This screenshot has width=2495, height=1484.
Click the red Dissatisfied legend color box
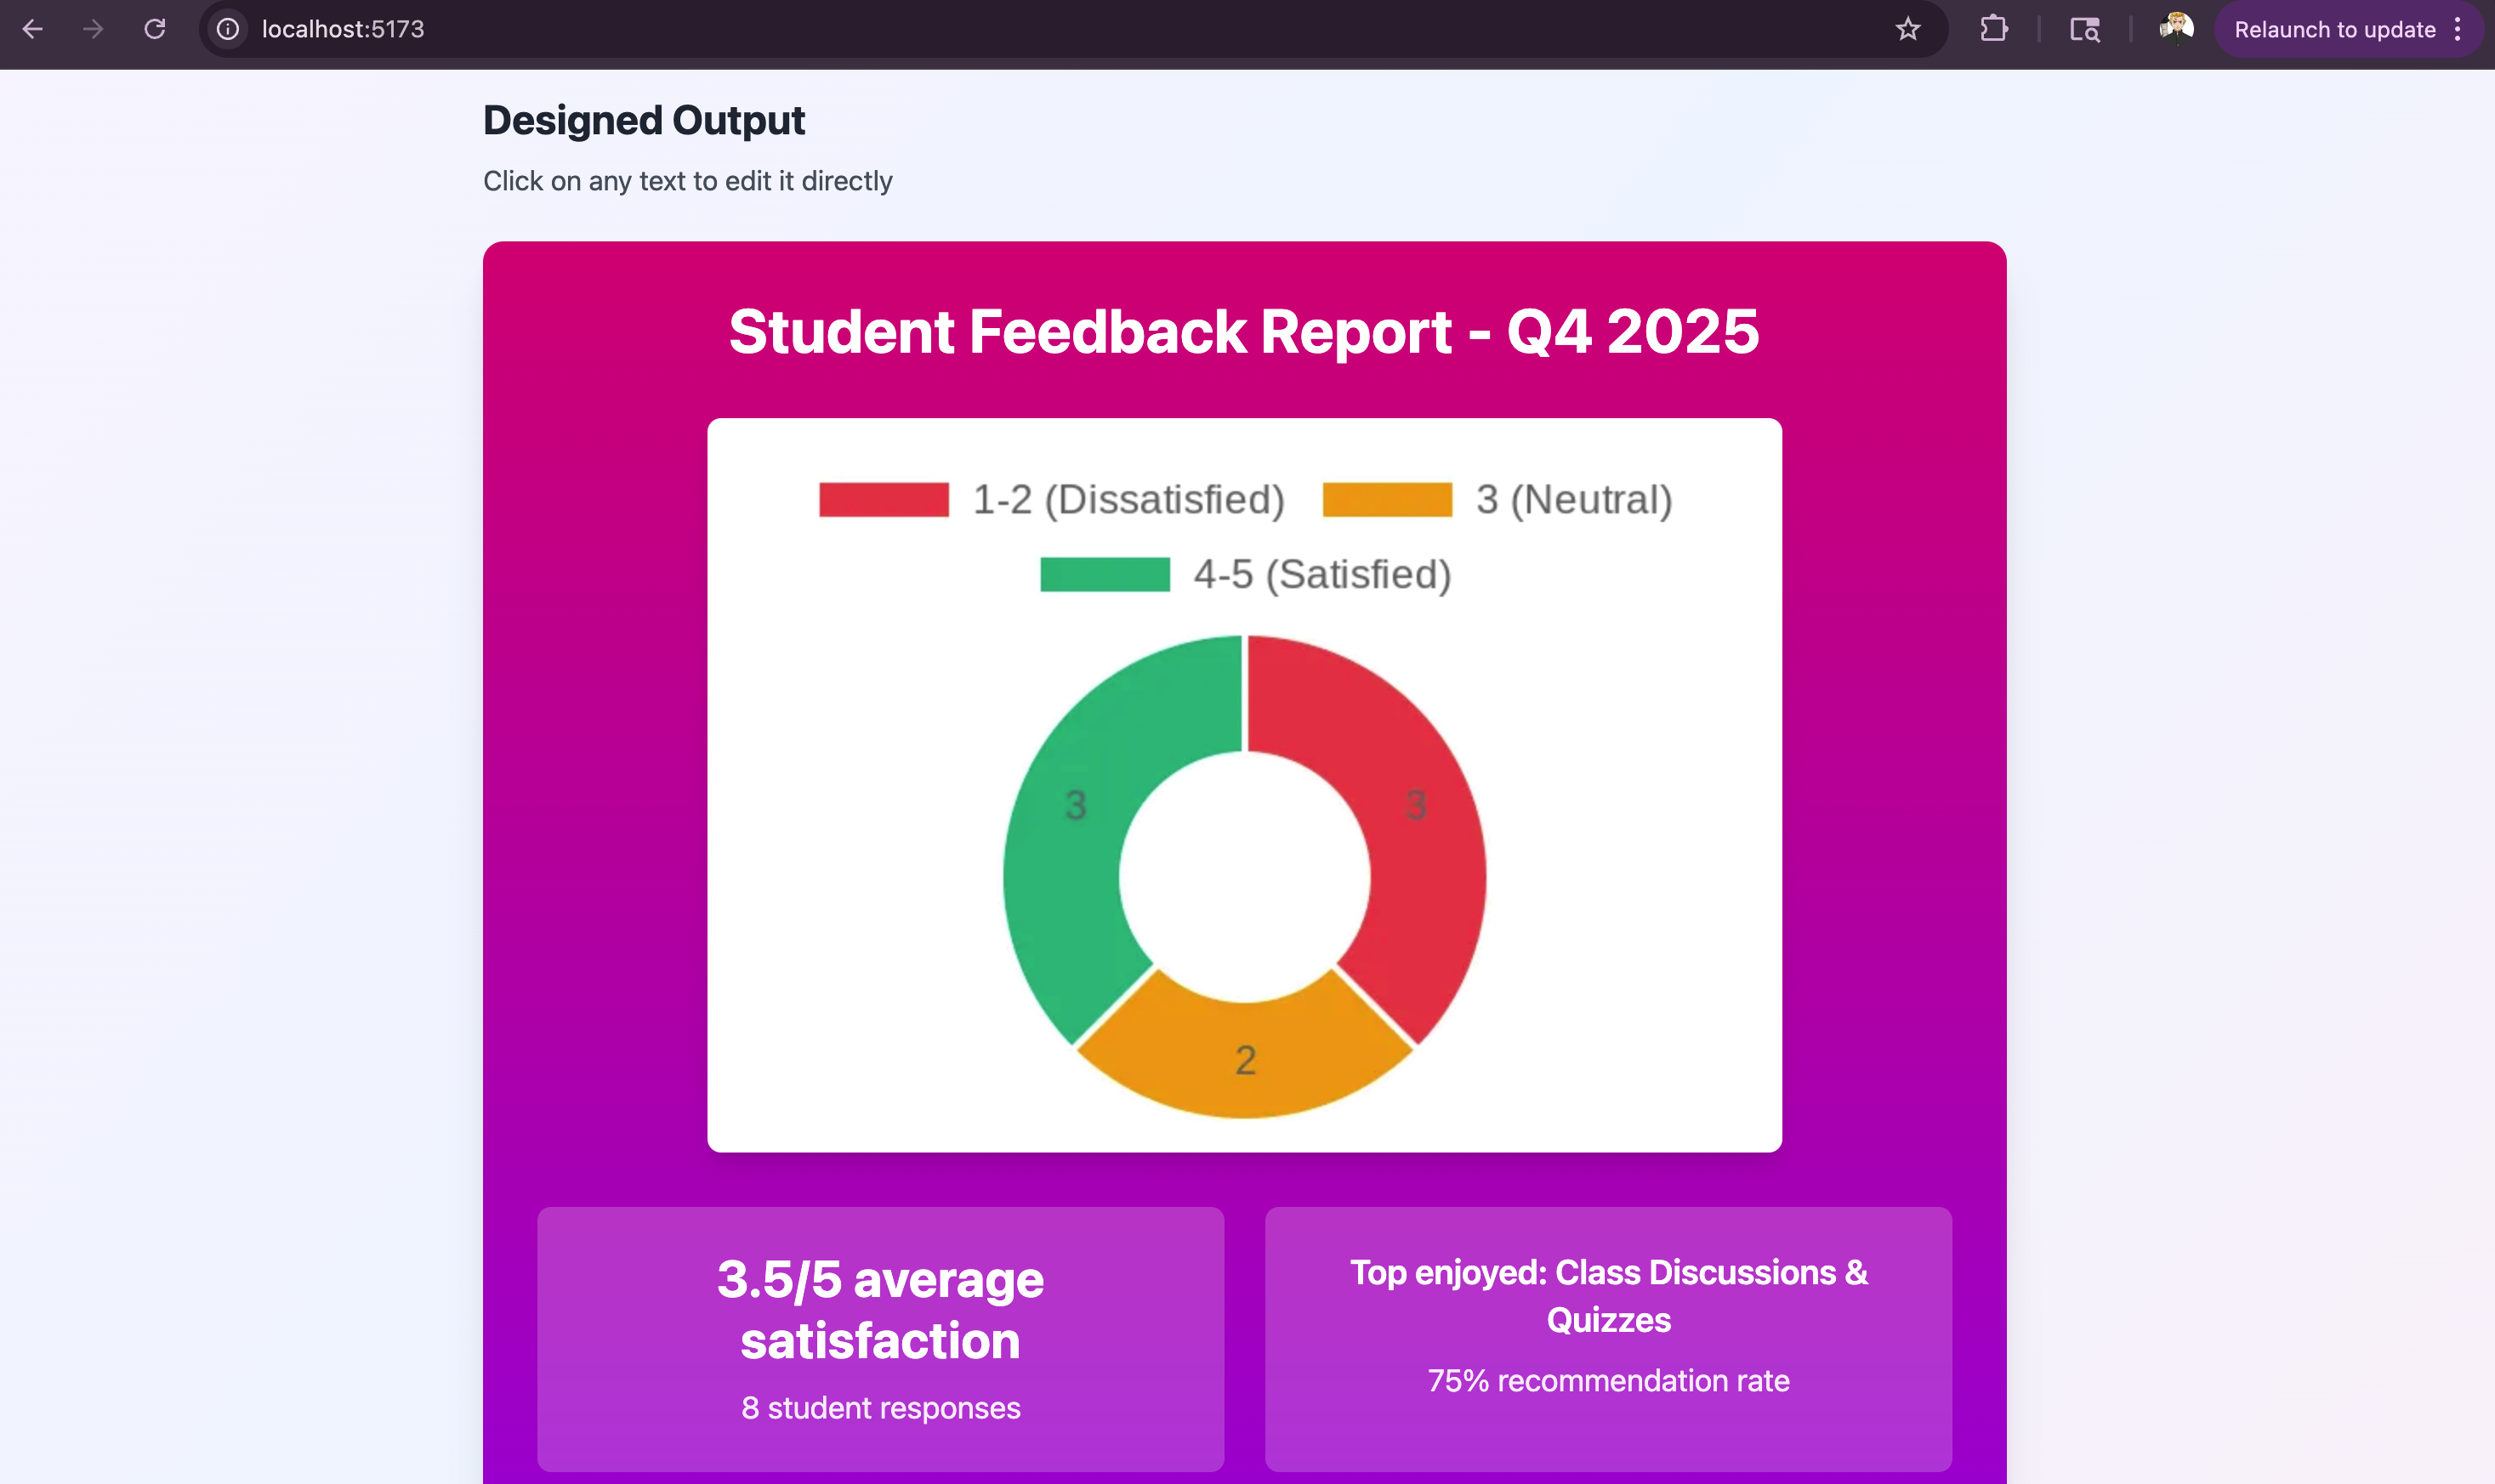coord(884,499)
